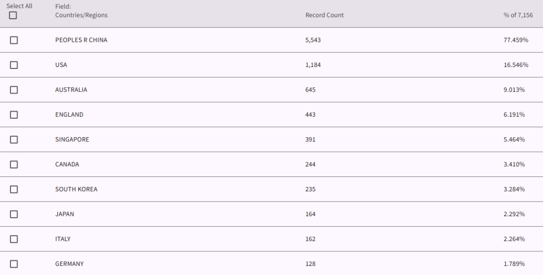The image size is (543, 275).
Task: Check the Select All checkbox
Action: tap(13, 15)
